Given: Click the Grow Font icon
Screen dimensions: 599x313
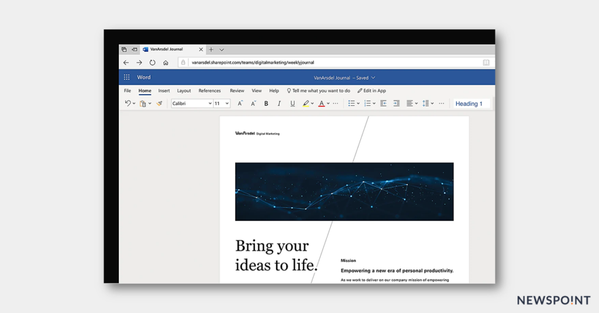Looking at the screenshot, I should click(240, 103).
